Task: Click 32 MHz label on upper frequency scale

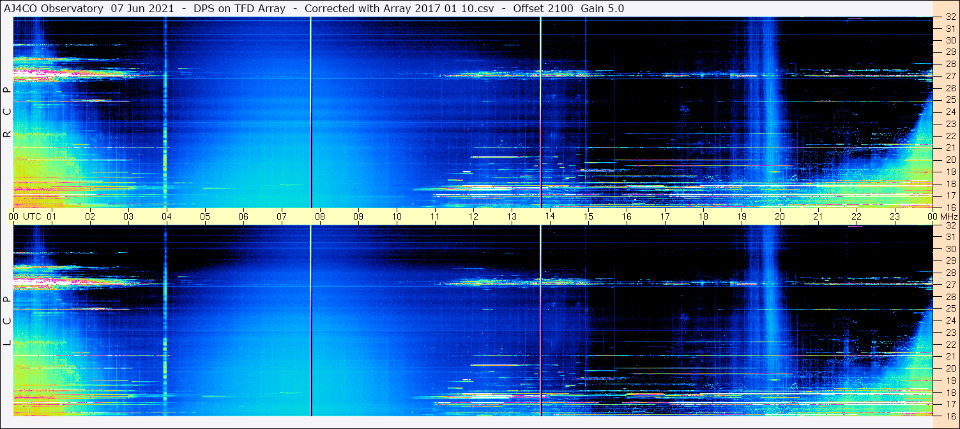Action: (950, 17)
